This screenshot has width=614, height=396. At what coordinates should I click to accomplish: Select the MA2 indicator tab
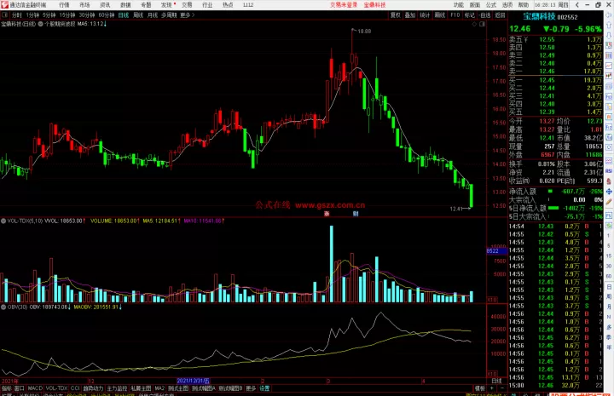[x=159, y=388]
